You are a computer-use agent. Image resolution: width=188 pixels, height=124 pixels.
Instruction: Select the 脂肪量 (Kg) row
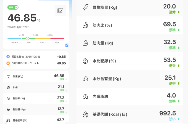(x=36, y=109)
